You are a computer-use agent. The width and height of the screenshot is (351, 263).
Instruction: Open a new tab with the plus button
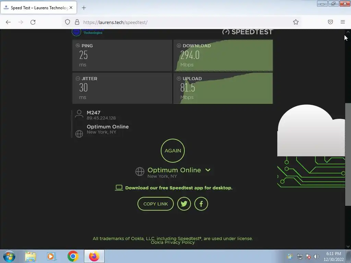click(84, 8)
